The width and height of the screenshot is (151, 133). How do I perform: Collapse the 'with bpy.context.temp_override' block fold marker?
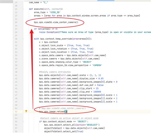point(23,39)
